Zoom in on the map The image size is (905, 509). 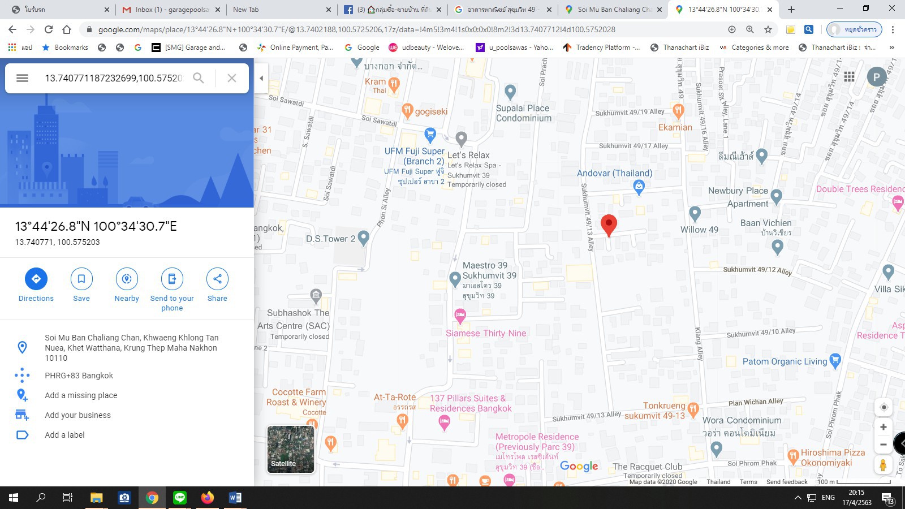pyautogui.click(x=883, y=427)
